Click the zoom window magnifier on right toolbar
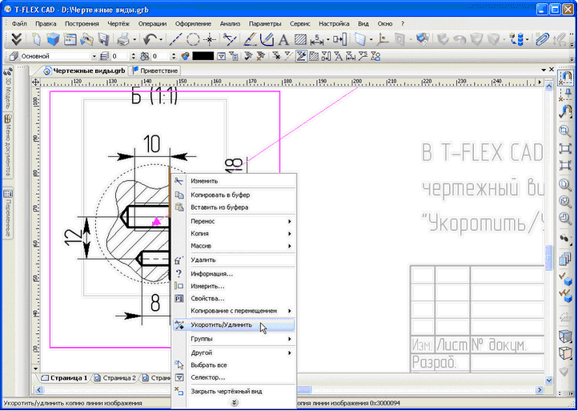Viewport: 578px width, 411px height. click(x=564, y=131)
